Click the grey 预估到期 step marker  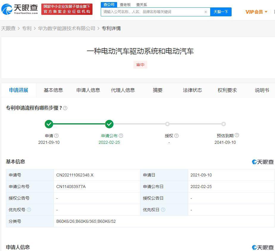(x=224, y=124)
